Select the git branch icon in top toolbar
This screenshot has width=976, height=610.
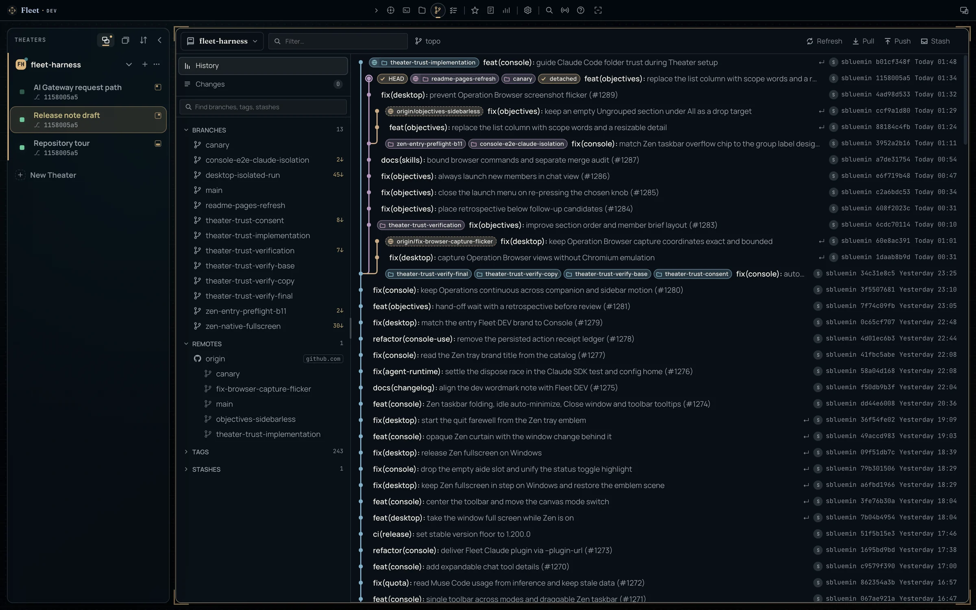click(x=438, y=11)
